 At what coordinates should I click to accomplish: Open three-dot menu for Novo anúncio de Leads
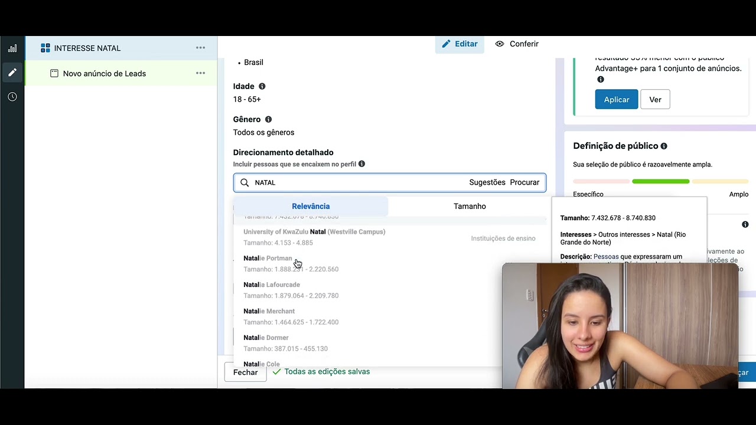[200, 73]
